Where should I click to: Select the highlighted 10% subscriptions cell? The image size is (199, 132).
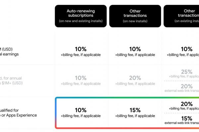coord(81,113)
